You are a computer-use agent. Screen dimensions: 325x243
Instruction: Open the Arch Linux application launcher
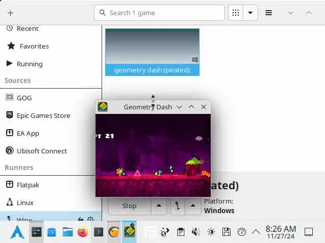[x=17, y=232]
